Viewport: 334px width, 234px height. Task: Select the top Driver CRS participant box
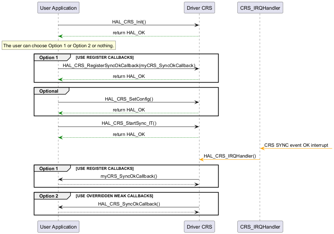(x=199, y=8)
